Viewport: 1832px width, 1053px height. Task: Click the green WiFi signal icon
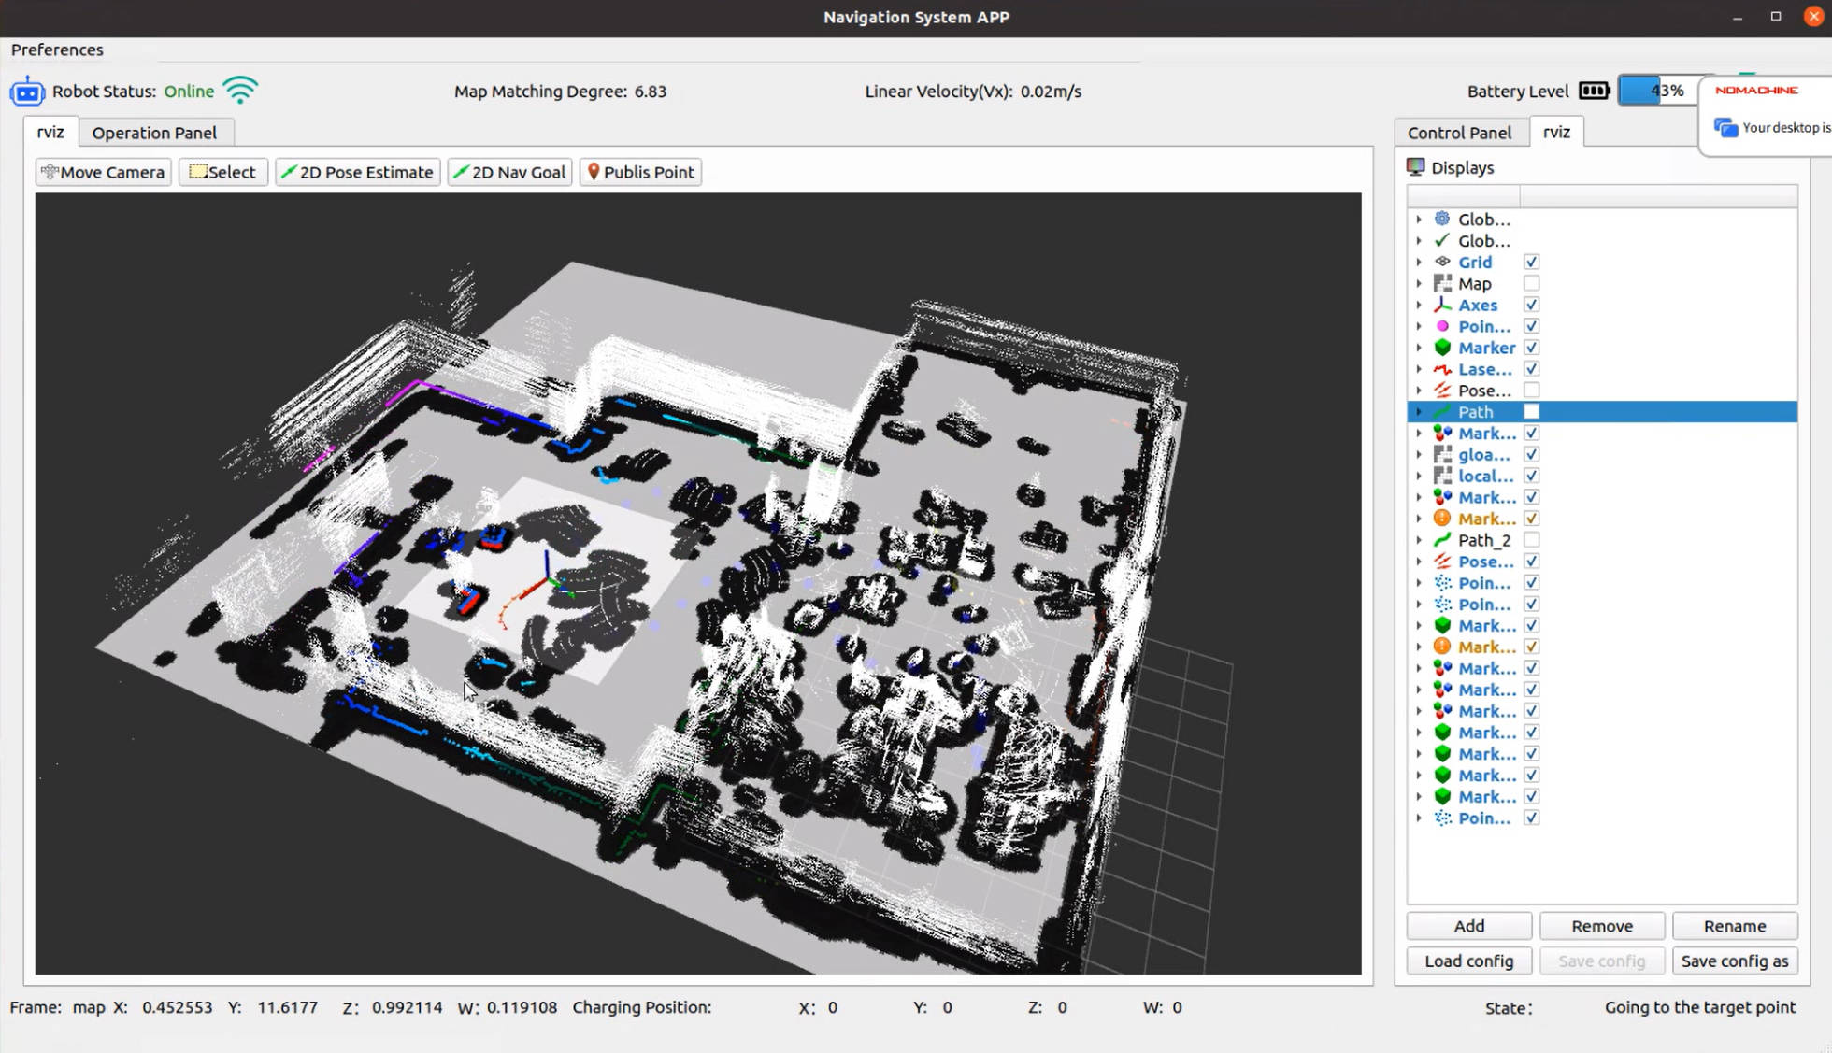click(240, 91)
